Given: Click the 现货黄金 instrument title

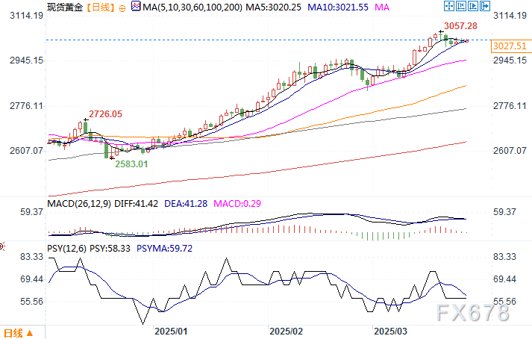Looking at the screenshot, I should click(x=65, y=7).
